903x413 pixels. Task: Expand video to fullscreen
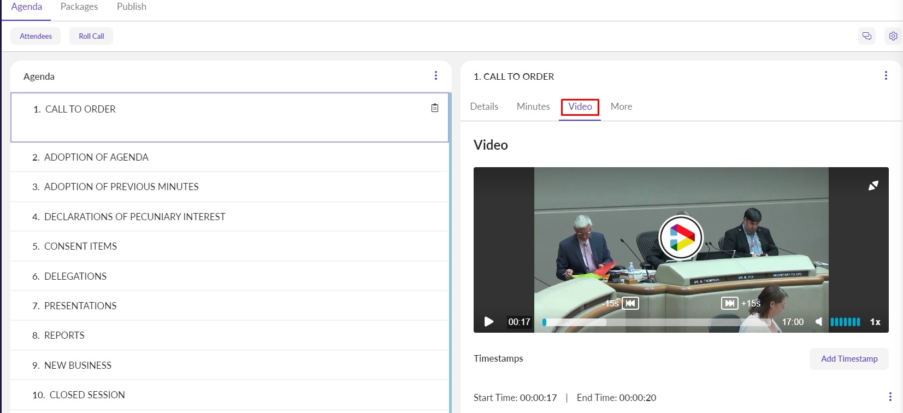pos(873,186)
